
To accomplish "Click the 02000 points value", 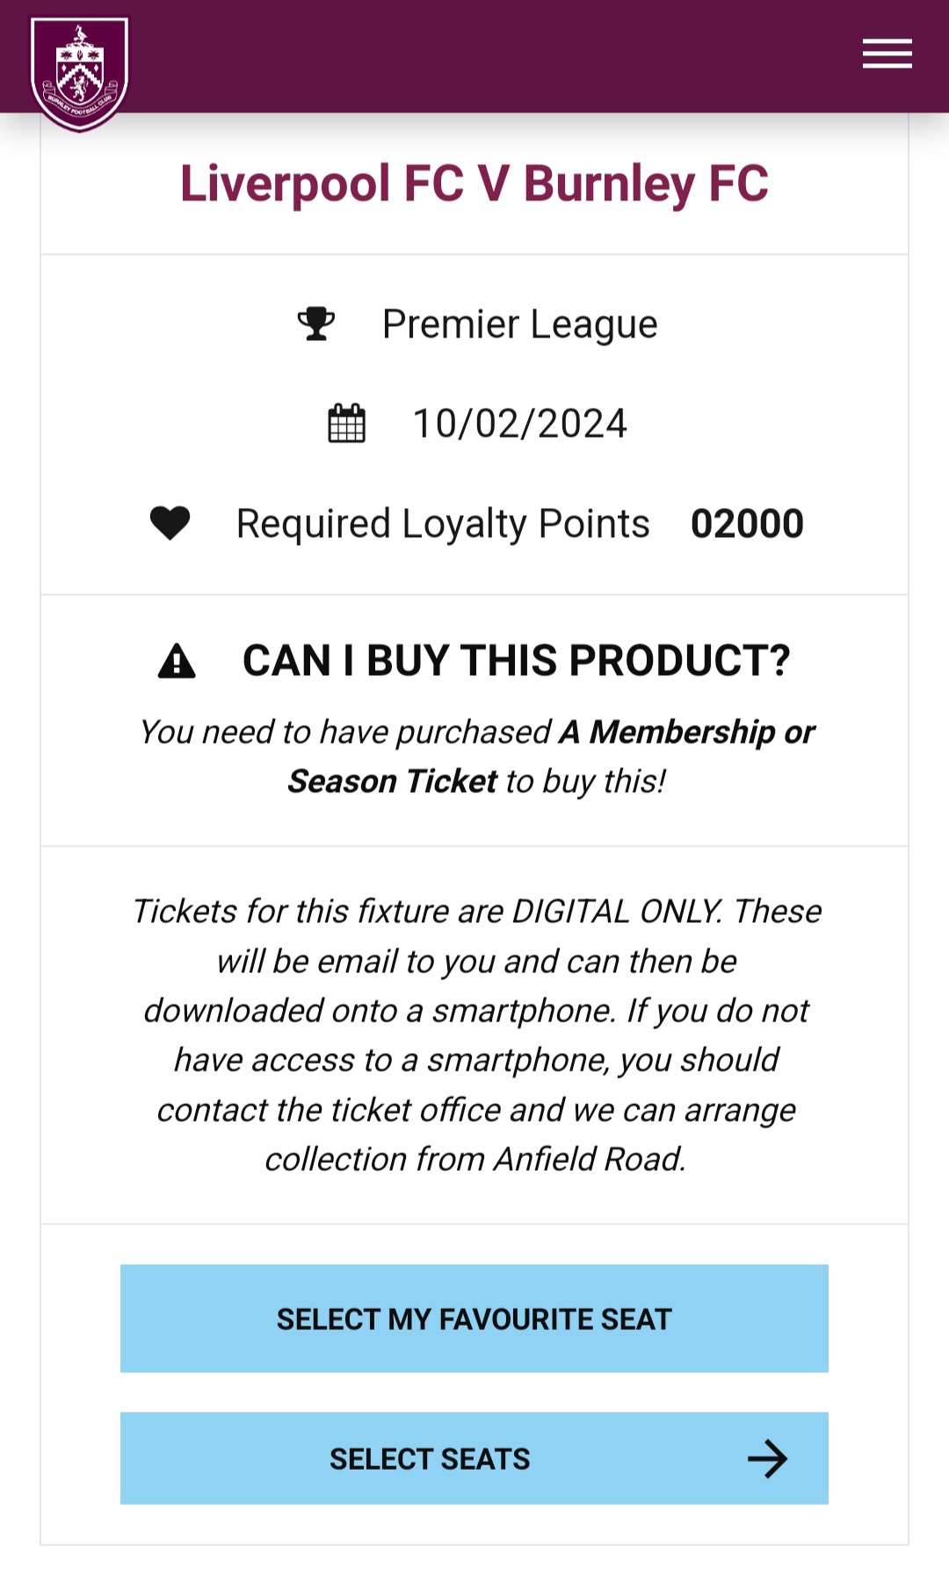I will [x=747, y=524].
